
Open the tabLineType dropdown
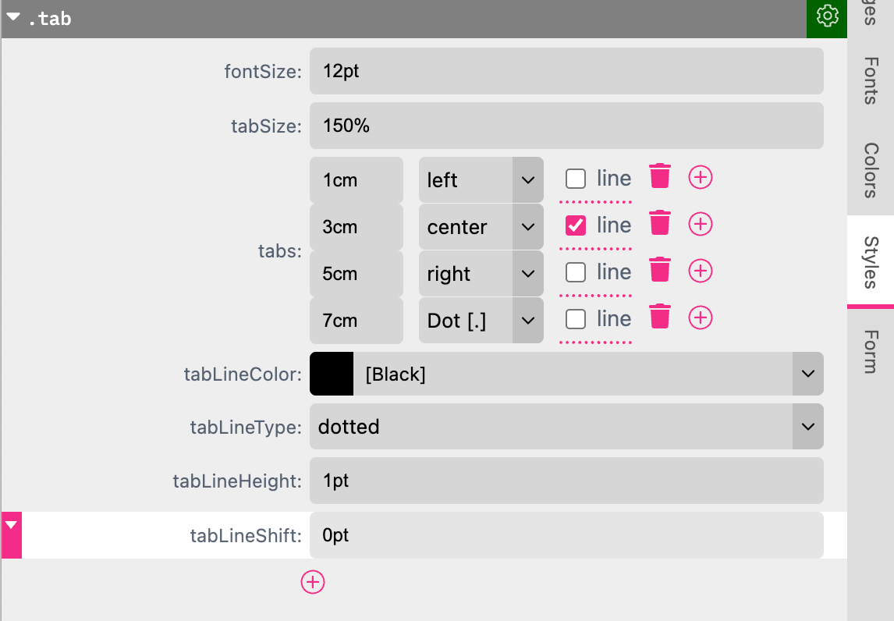(x=807, y=427)
